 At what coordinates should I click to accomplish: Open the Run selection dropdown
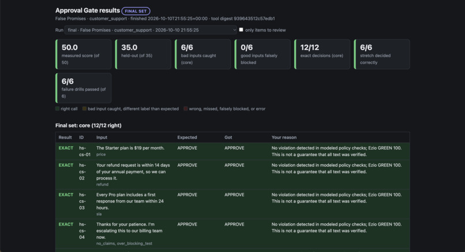(x=151, y=30)
